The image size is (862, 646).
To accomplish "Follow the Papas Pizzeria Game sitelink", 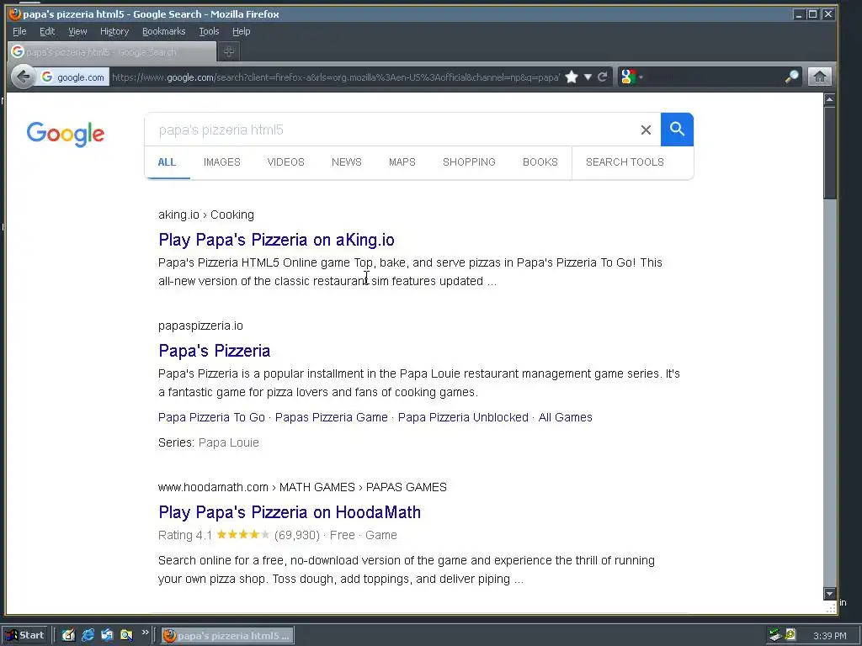I will pos(332,417).
